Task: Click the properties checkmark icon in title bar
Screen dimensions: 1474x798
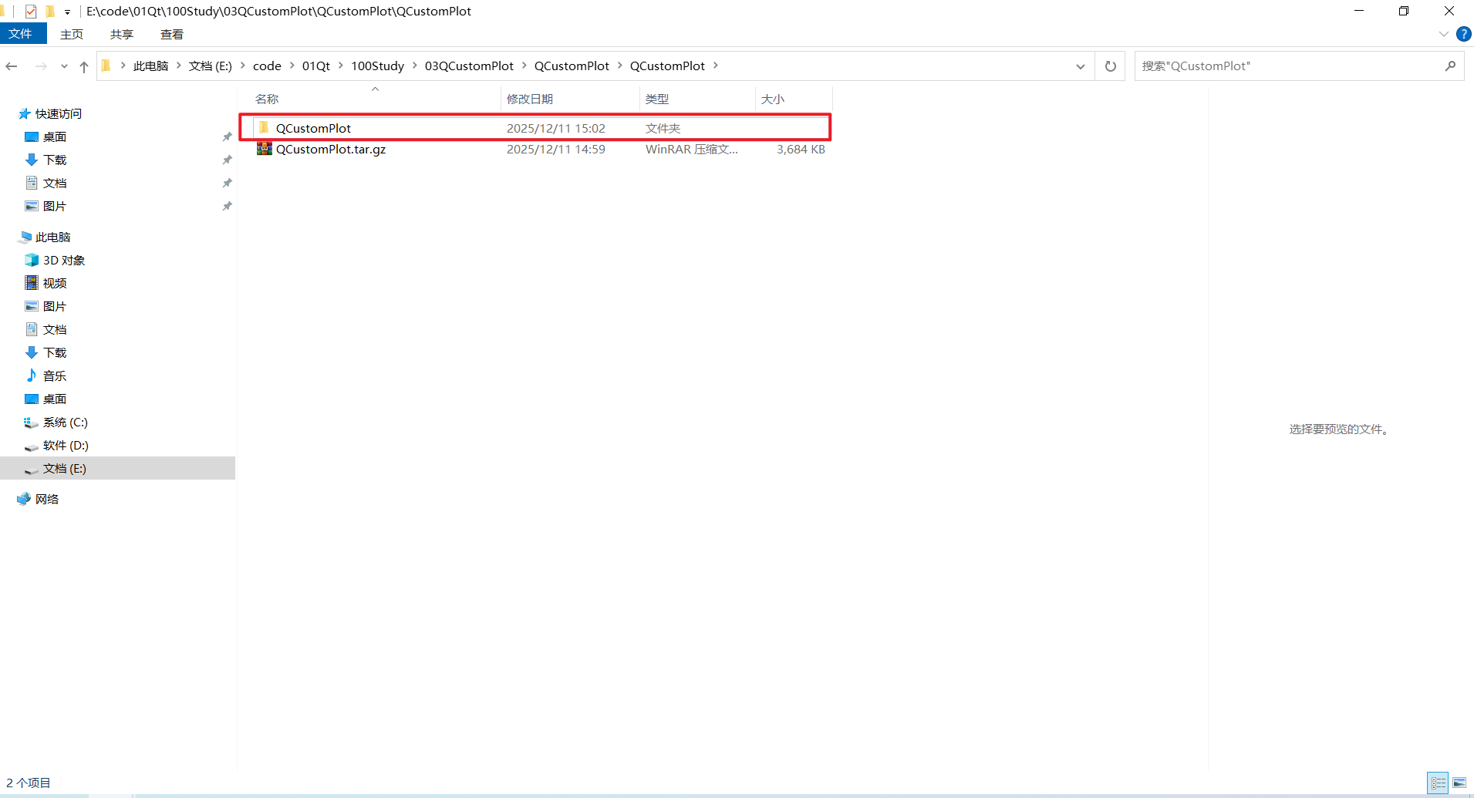Action: pos(31,12)
